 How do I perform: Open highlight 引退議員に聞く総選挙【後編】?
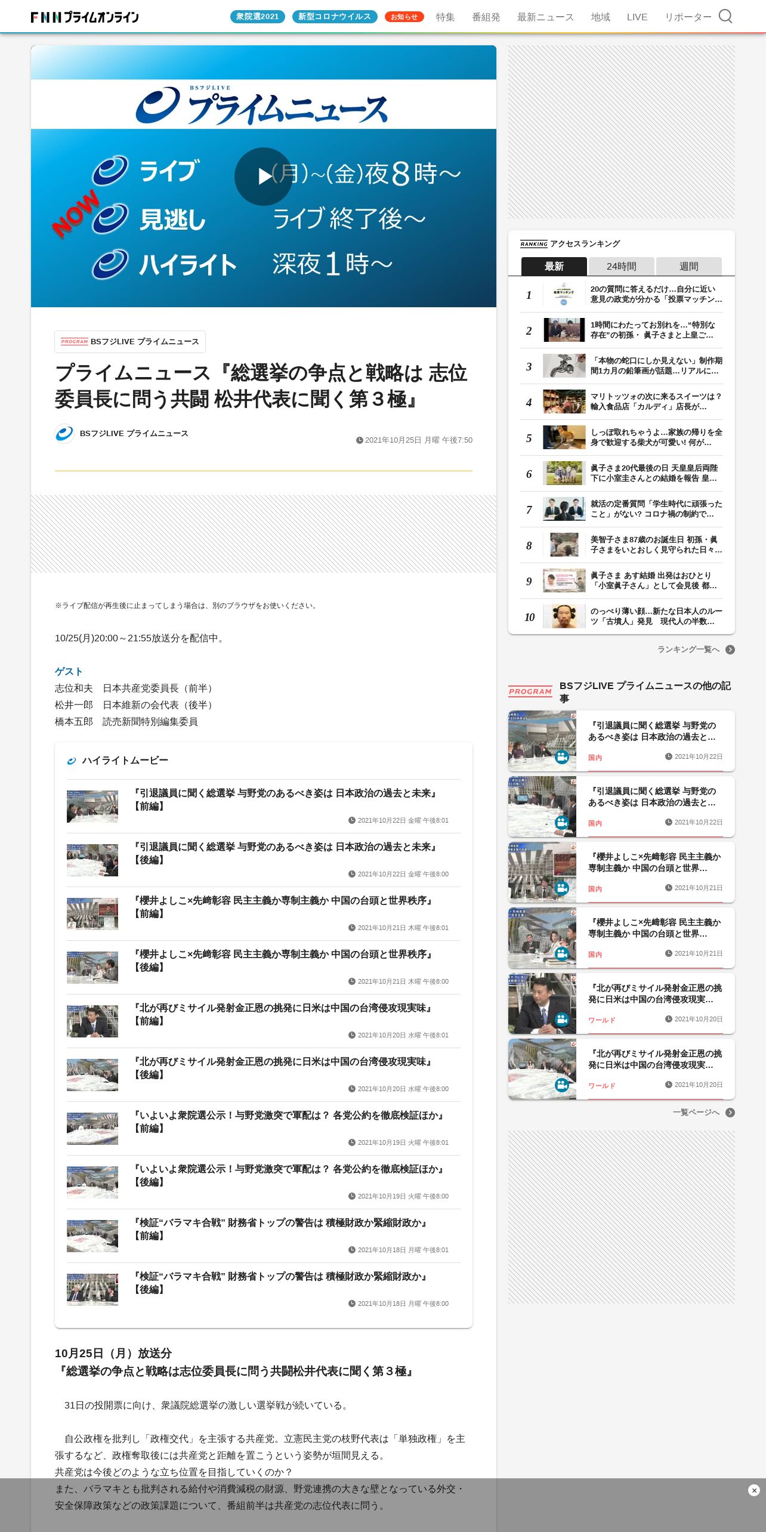click(263, 860)
